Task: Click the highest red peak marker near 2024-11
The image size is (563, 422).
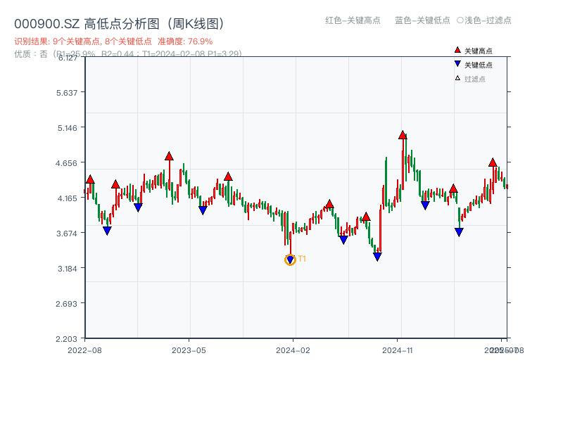Action: click(x=403, y=135)
